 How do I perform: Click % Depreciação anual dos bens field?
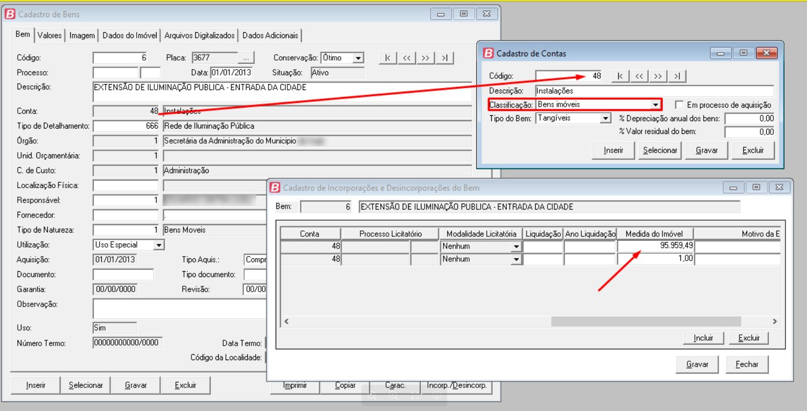750,118
